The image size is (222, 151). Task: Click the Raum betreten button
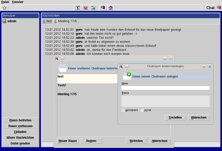click(20, 120)
